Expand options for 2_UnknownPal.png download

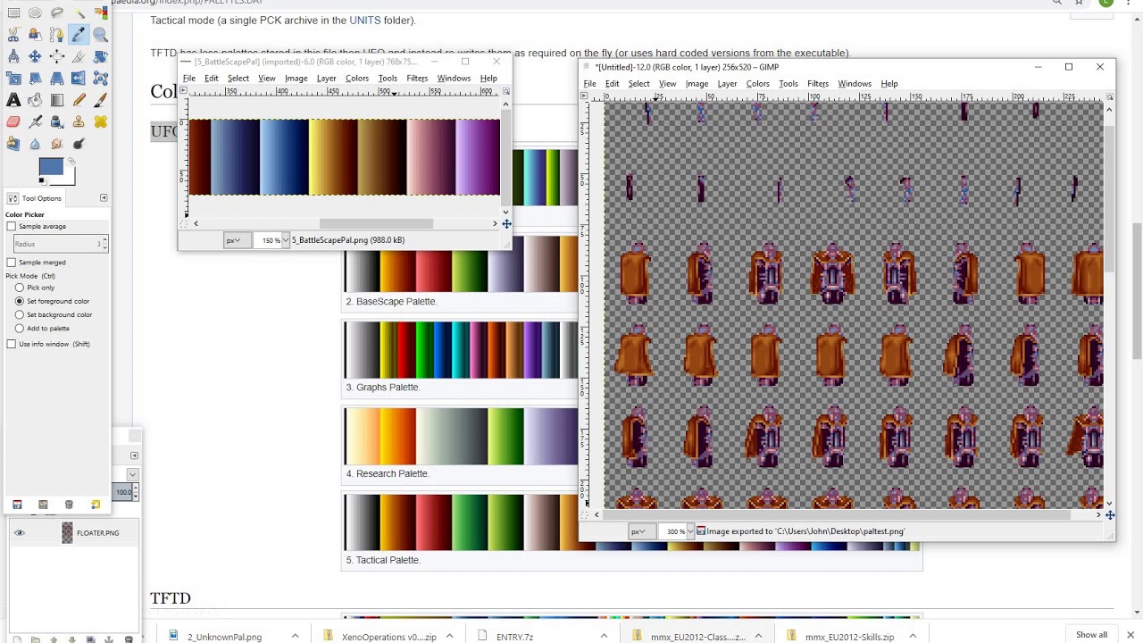295,636
